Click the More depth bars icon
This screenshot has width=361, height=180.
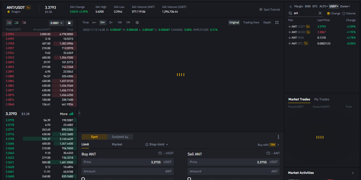[x=71, y=114]
